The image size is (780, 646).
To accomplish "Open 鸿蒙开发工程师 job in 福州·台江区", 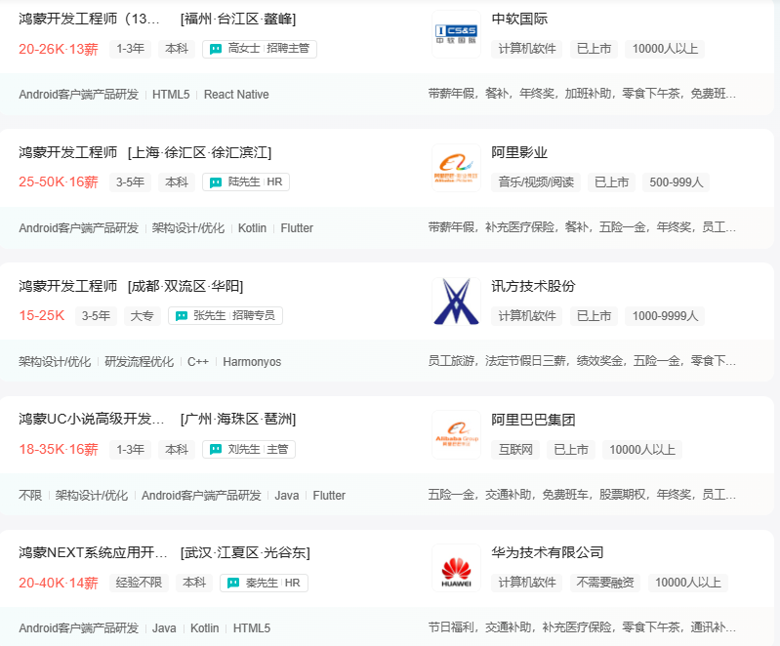I will pyautogui.click(x=89, y=19).
